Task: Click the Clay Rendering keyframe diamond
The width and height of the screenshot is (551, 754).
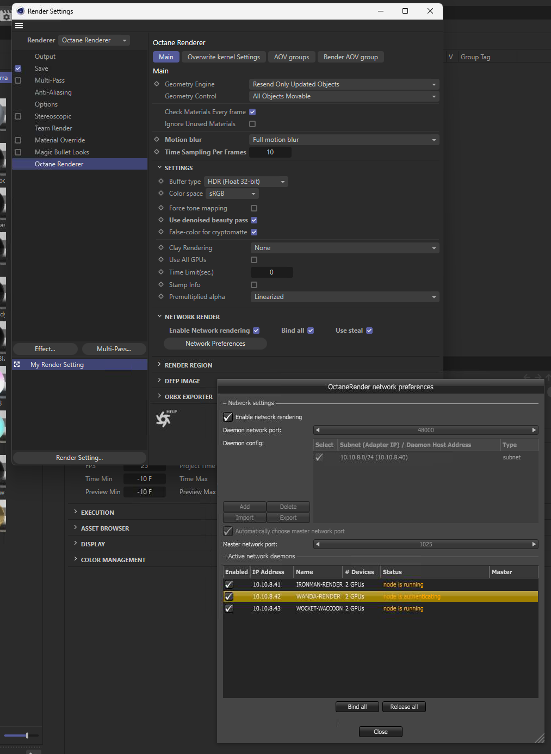Action: click(x=161, y=247)
